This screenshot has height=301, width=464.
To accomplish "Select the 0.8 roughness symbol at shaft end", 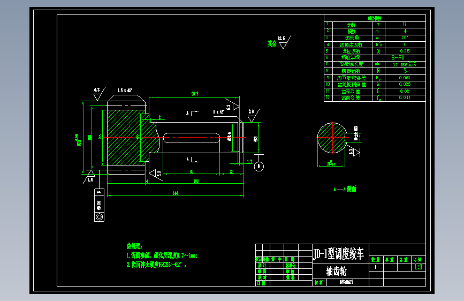I will pyautogui.click(x=254, y=115).
